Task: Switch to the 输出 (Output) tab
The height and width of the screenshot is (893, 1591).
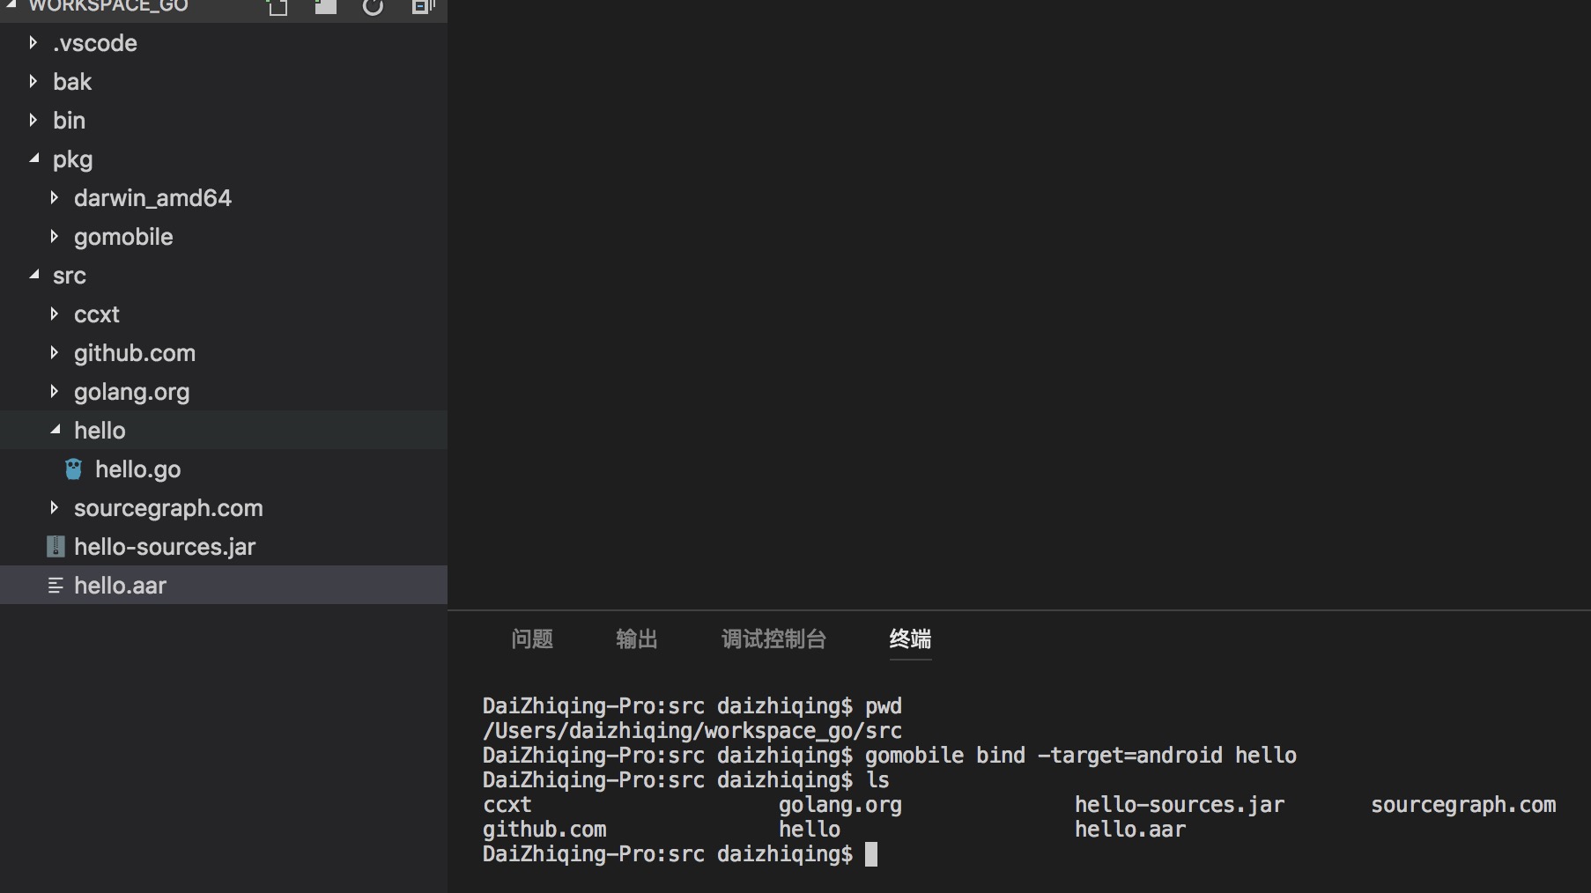Action: [637, 639]
